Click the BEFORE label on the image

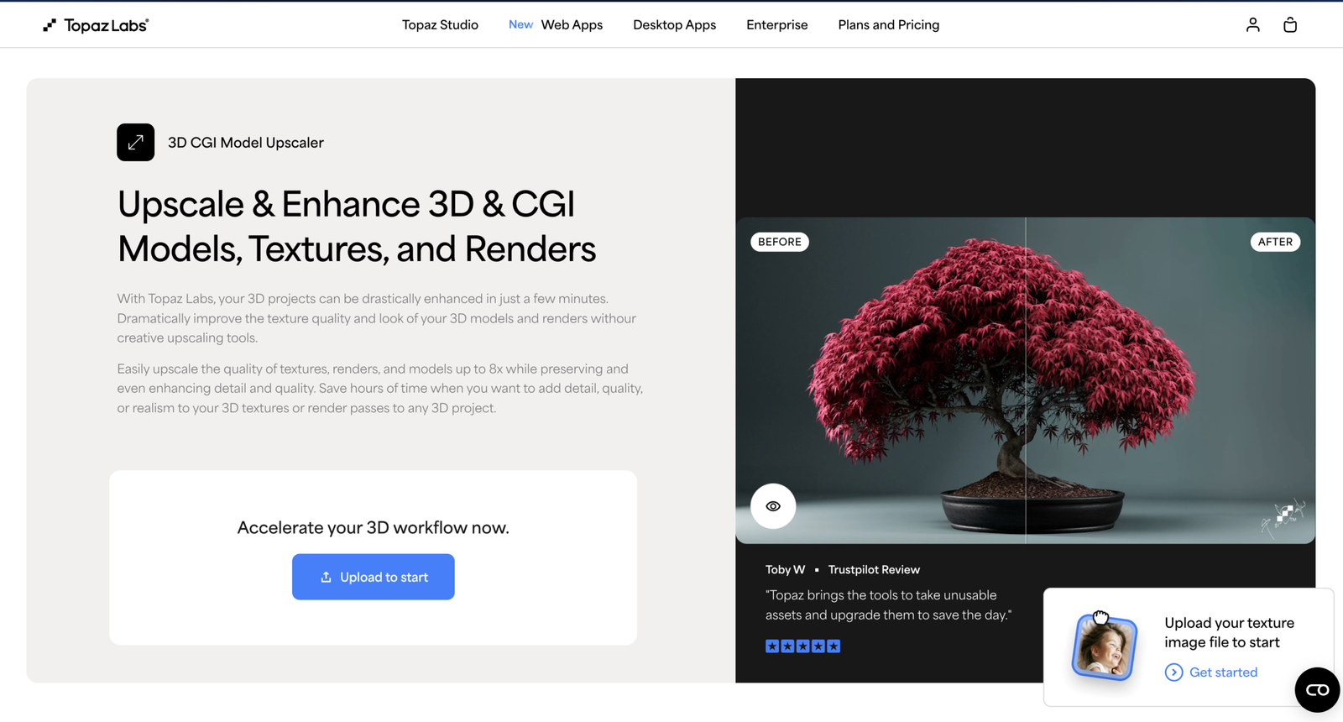point(780,242)
